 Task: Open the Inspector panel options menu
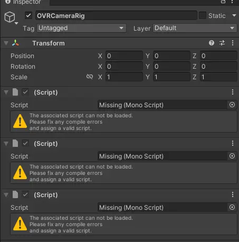coord(233,2)
